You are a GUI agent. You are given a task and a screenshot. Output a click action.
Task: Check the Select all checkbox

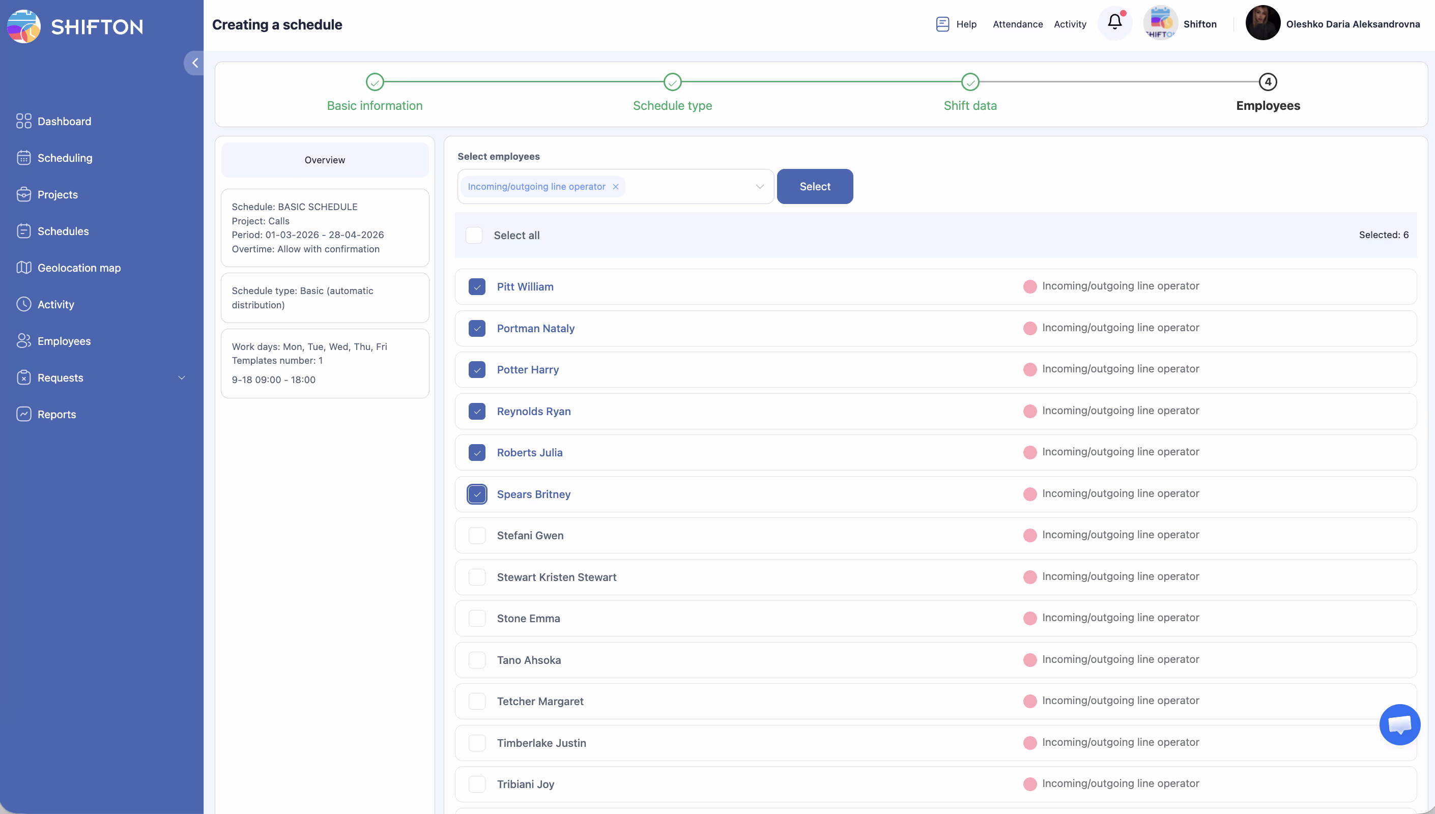474,236
